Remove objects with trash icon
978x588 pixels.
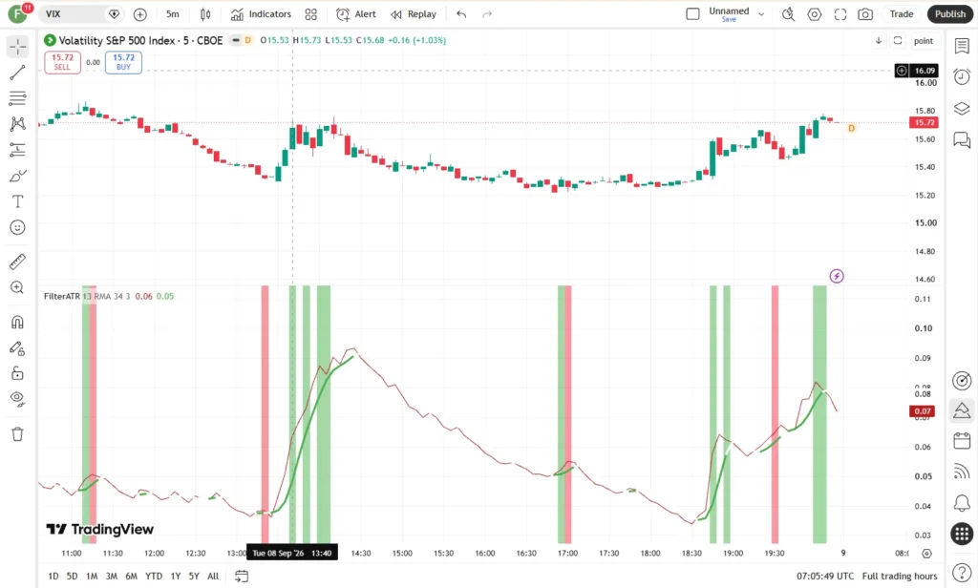[17, 434]
